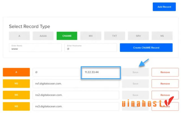Select the CNAME record type tab
The height and width of the screenshot is (113, 181).
pos(67,36)
